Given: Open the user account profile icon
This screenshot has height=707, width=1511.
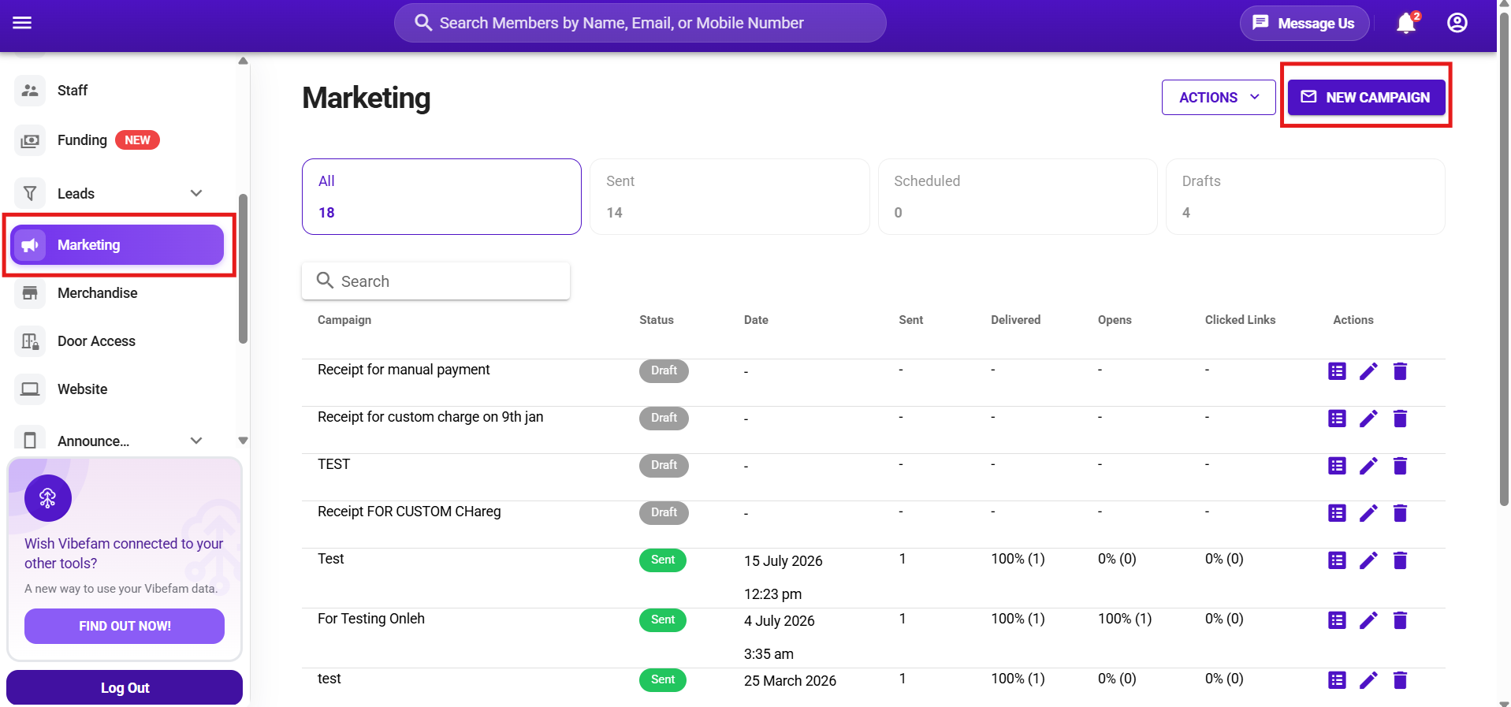Looking at the screenshot, I should click(1457, 23).
